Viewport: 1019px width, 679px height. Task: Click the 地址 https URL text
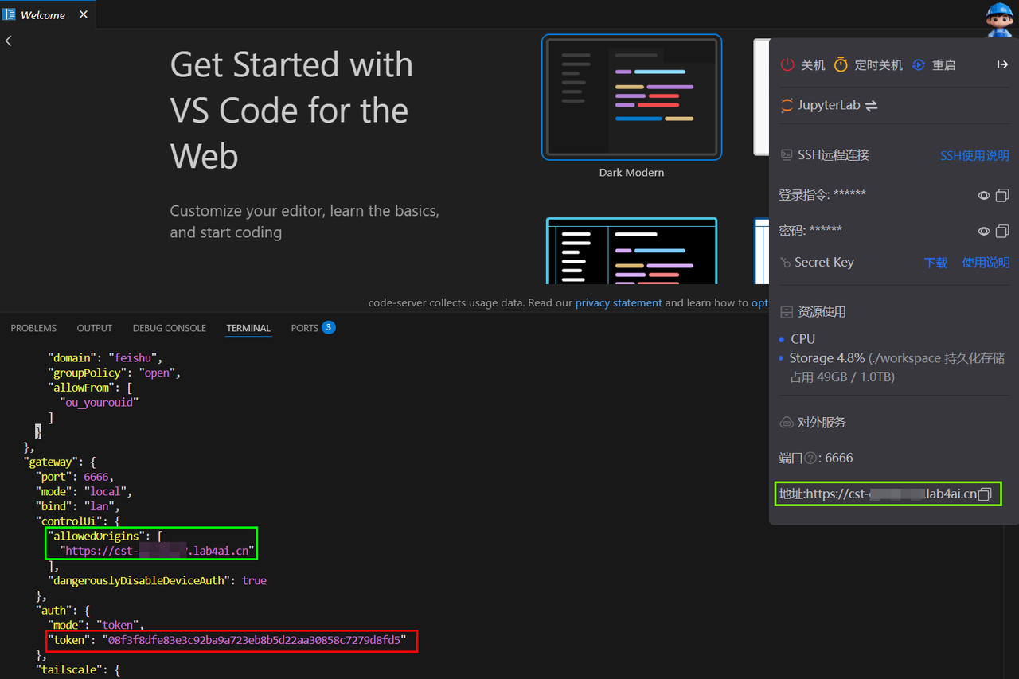878,494
